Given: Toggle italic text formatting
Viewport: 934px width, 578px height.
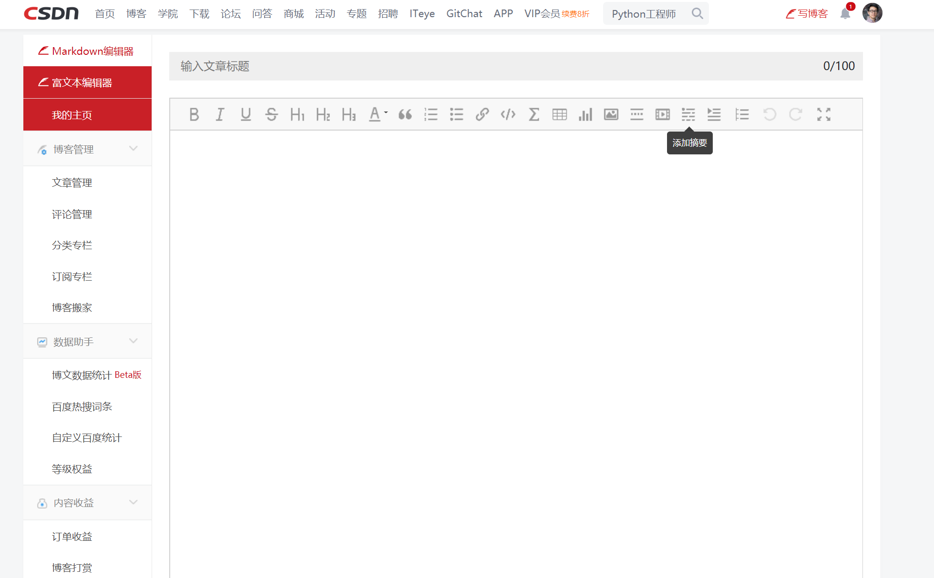Looking at the screenshot, I should click(220, 114).
